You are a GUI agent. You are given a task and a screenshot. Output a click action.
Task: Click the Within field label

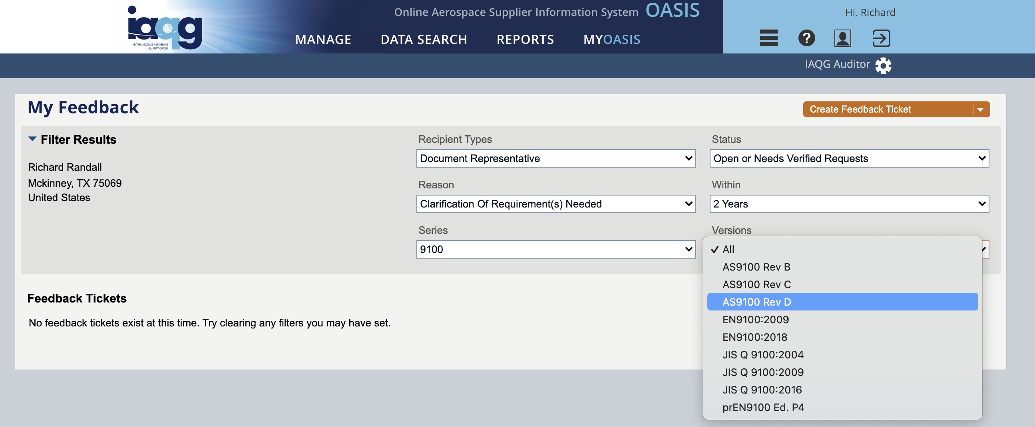tap(726, 185)
